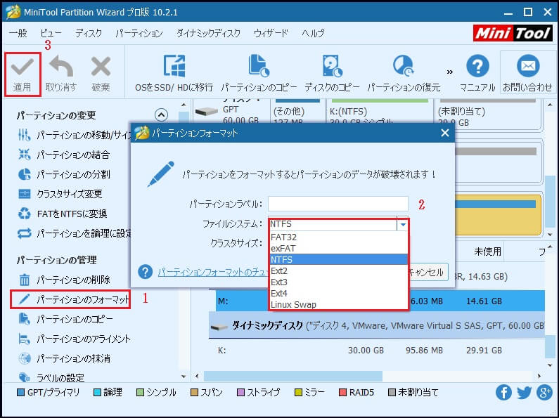Screen dimensions: 559x418
Task: Launch OSをSSD/HDに移行 migration wizard
Action: pyautogui.click(x=174, y=67)
